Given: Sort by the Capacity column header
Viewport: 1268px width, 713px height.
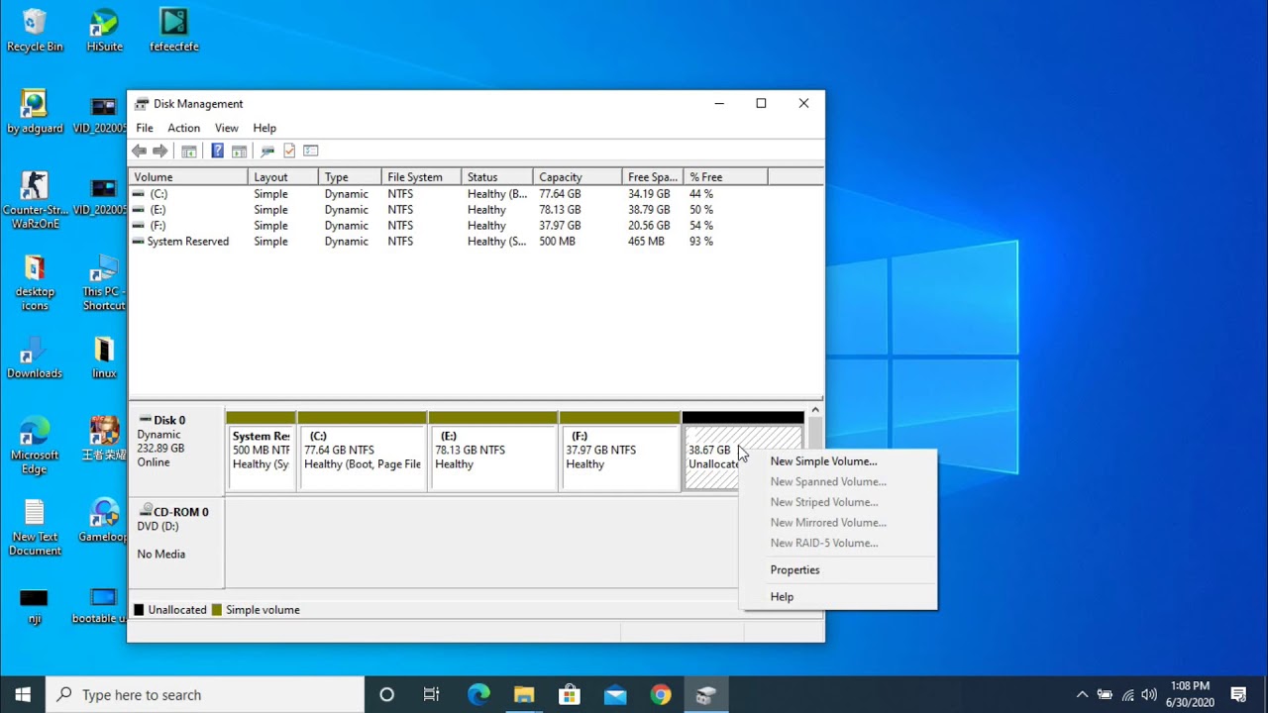Looking at the screenshot, I should 578,177.
